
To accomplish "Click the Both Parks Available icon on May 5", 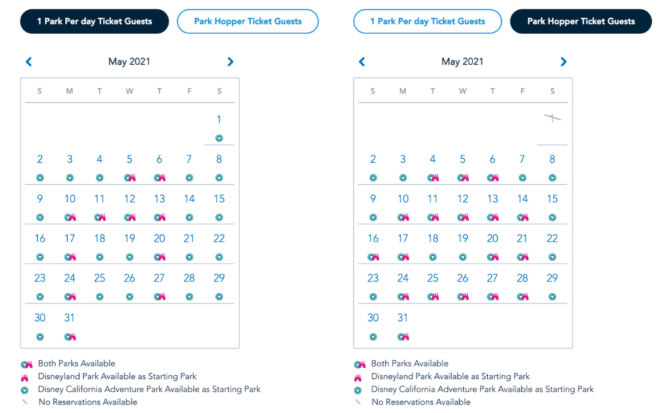I will click(129, 177).
